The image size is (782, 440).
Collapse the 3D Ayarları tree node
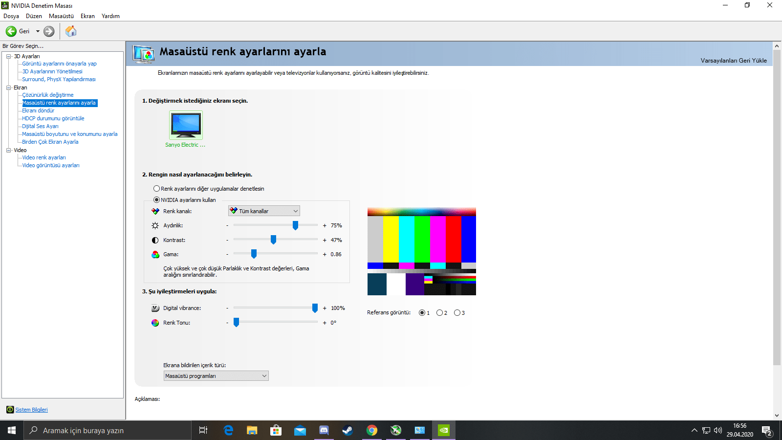click(8, 56)
